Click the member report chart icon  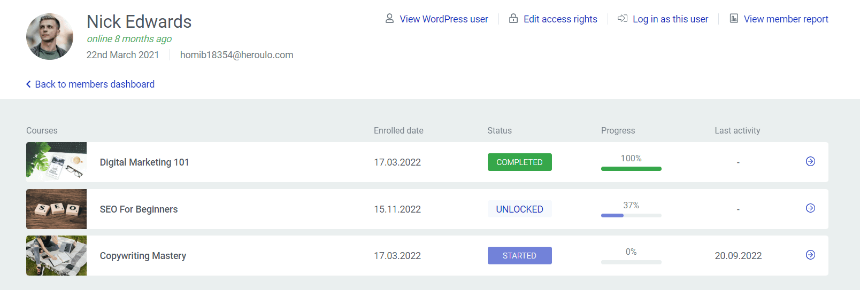click(734, 19)
